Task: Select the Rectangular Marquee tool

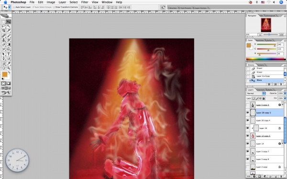Action: click(3, 22)
